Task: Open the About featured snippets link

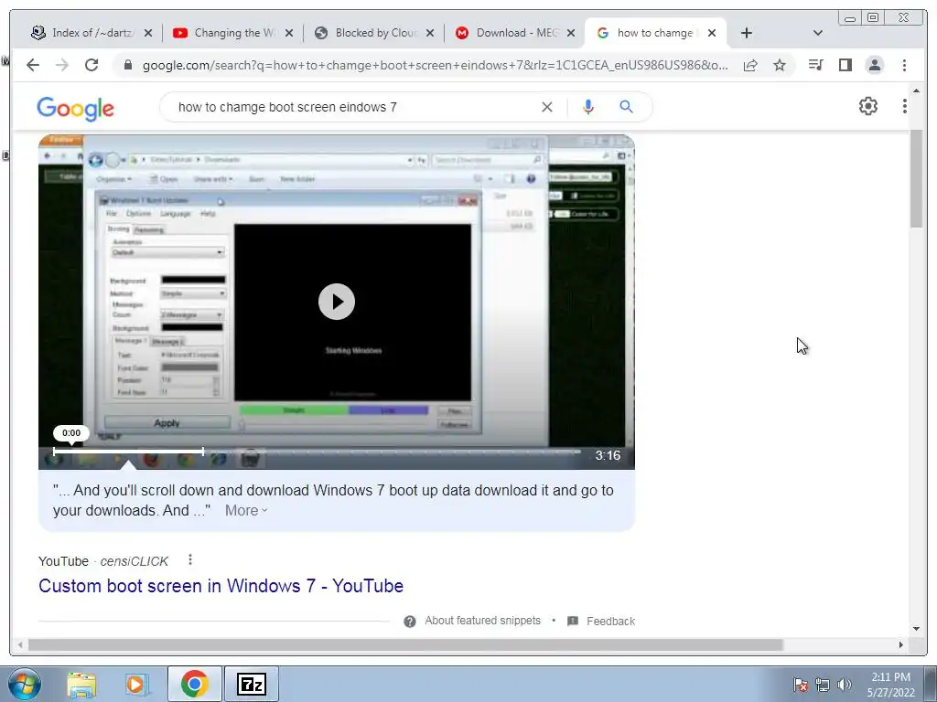Action: [x=483, y=621]
